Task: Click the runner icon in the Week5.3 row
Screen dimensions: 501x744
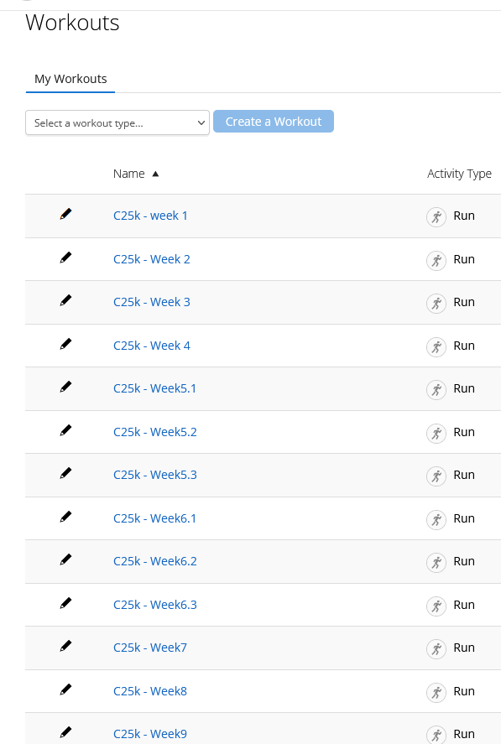Action: [x=436, y=476]
